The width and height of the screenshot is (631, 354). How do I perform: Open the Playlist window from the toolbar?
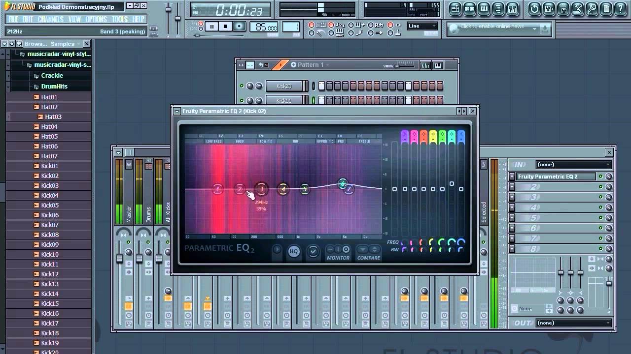(455, 9)
